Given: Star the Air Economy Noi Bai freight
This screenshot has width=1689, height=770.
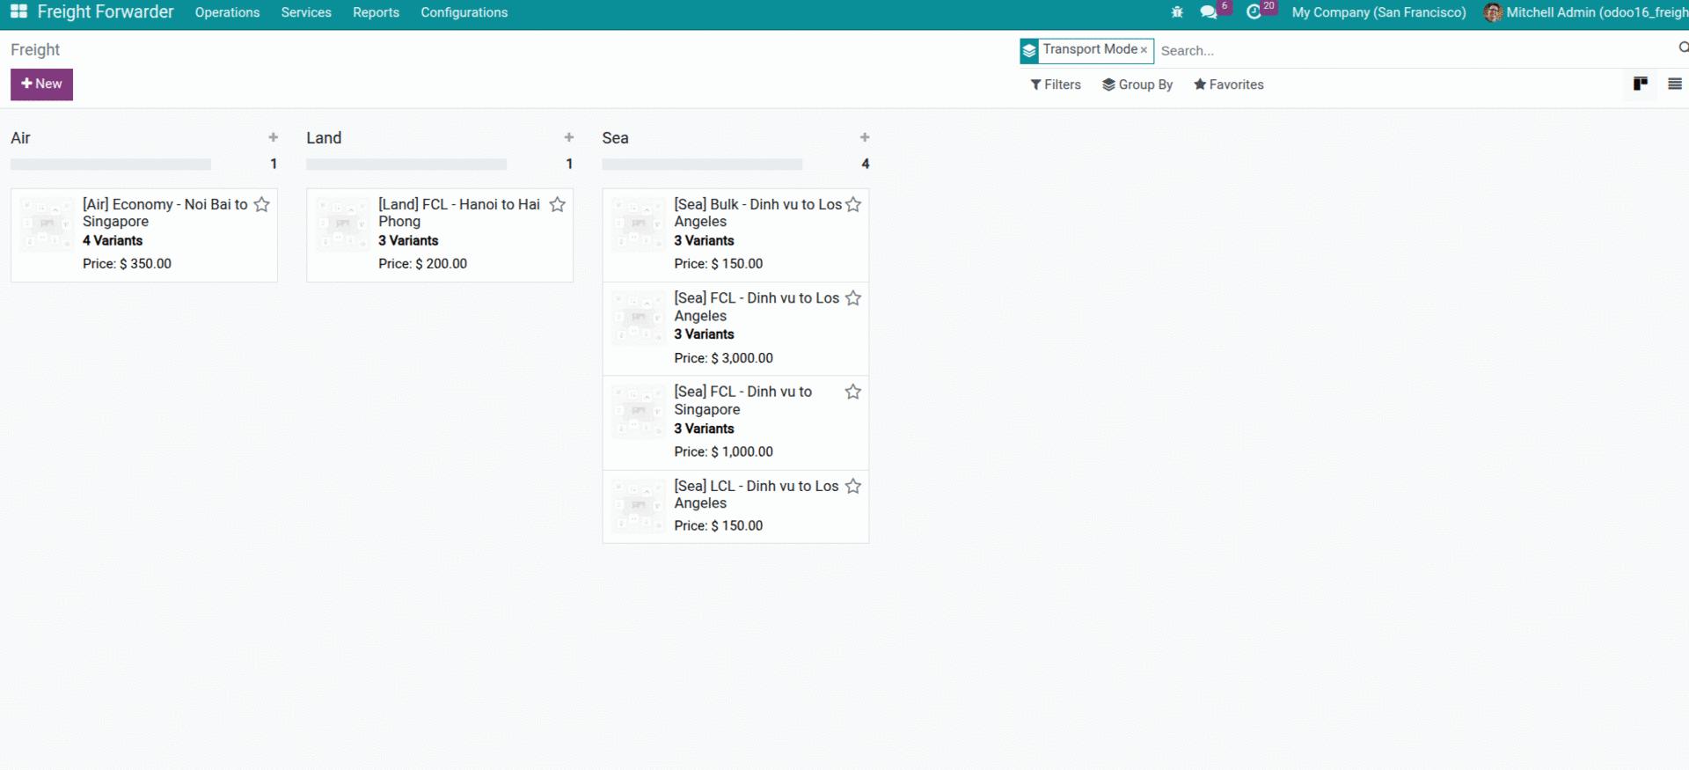Looking at the screenshot, I should coord(262,205).
